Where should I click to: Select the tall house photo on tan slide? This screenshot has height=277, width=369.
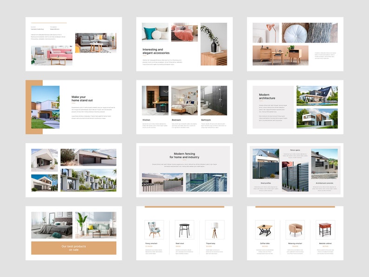(x=46, y=107)
